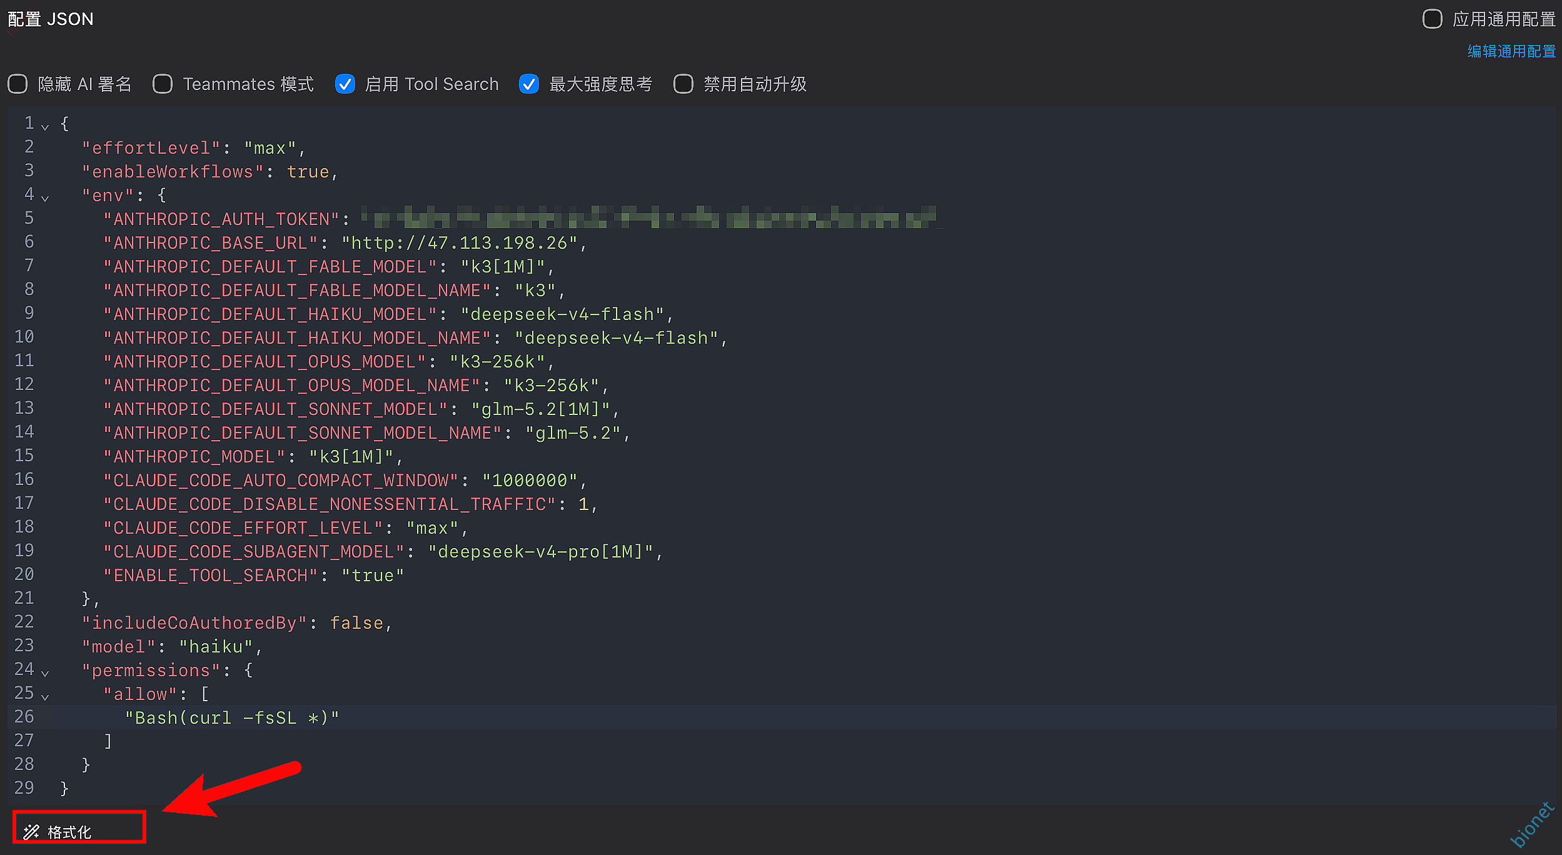Viewport: 1562px width, 855px height.
Task: Open the 编辑通用配置 link
Action: tap(1511, 51)
